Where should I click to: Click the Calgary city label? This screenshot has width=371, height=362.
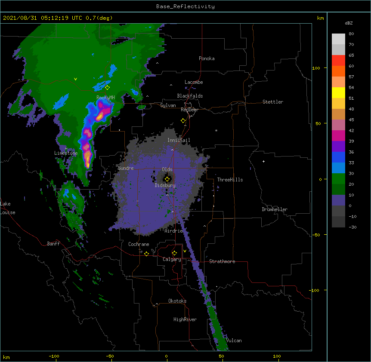click(x=172, y=259)
